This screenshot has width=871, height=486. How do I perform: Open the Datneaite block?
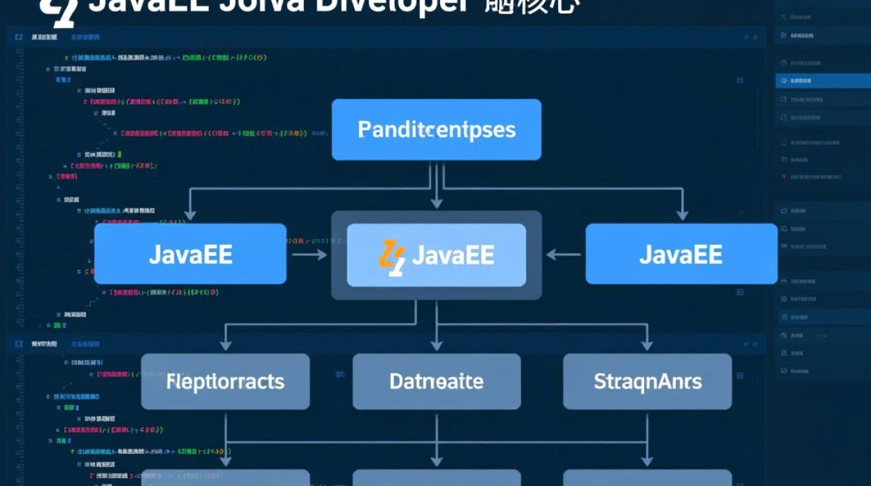point(436,381)
